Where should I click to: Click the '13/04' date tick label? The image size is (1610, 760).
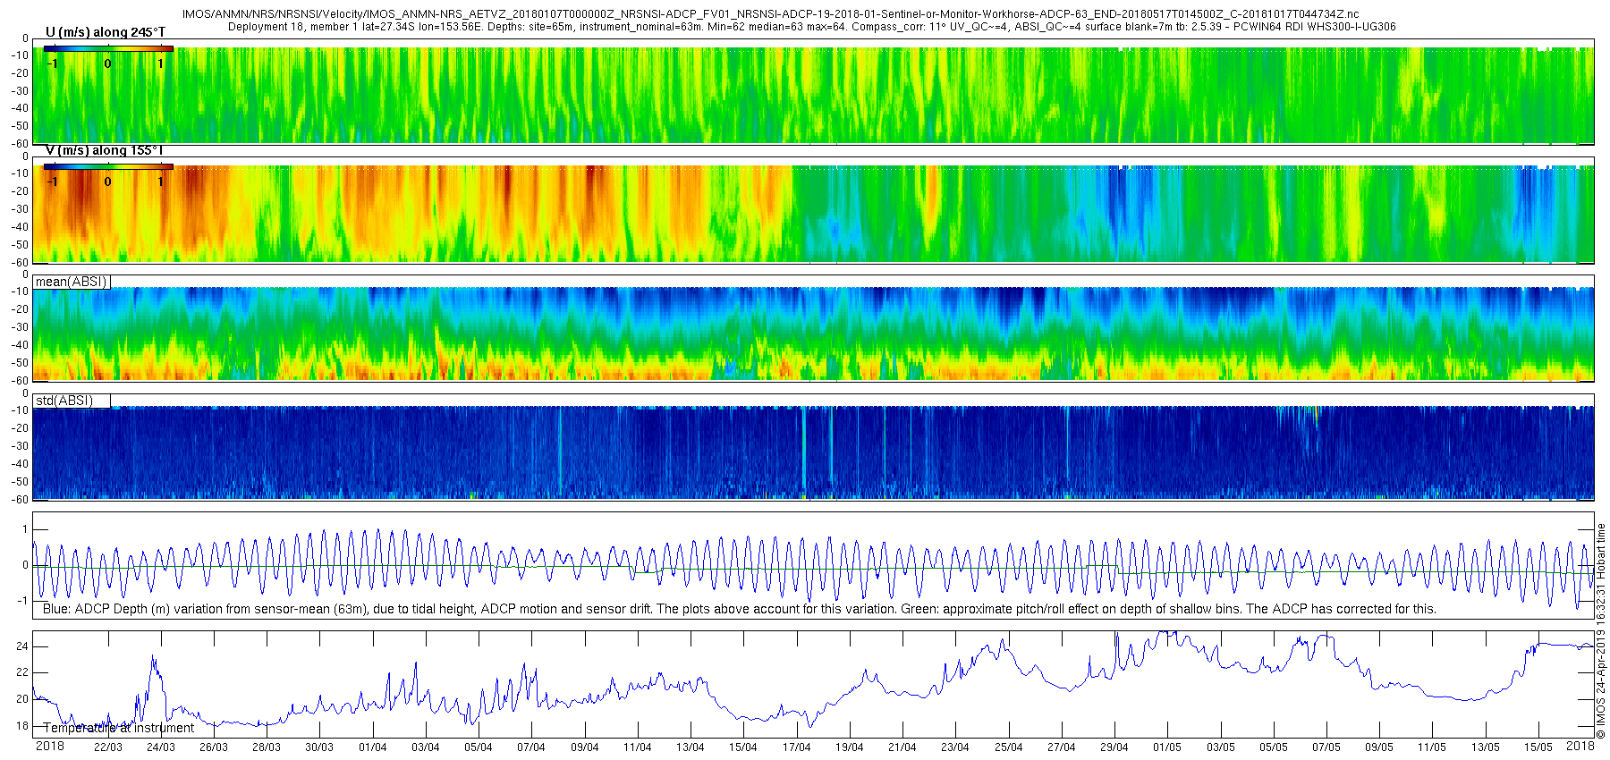(691, 747)
